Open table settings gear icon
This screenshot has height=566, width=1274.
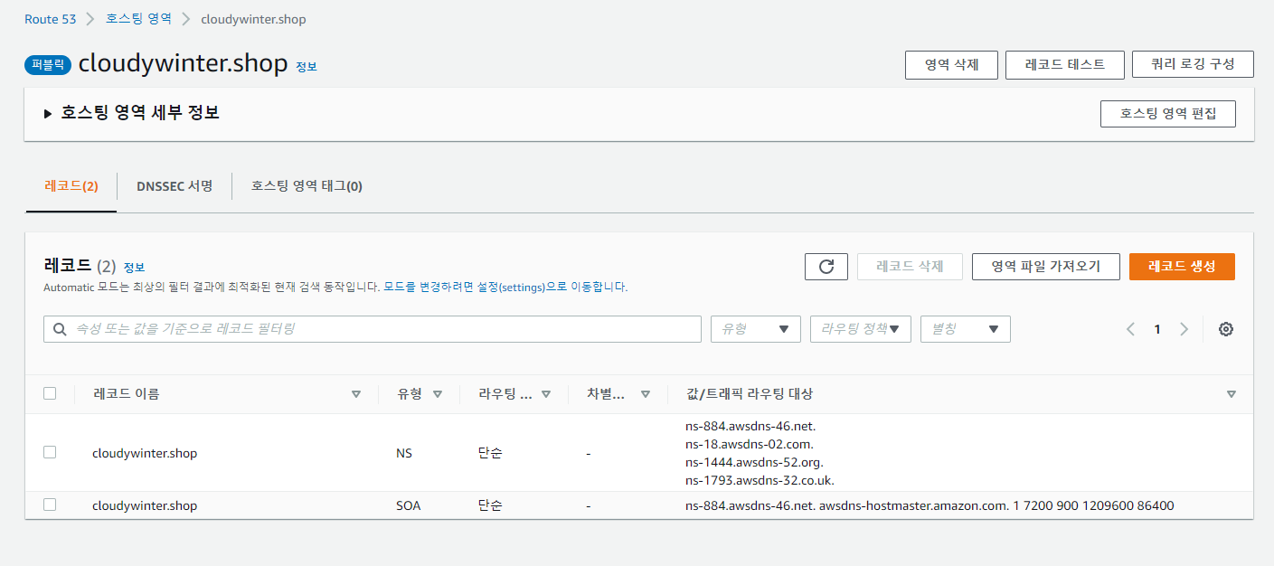click(1226, 329)
